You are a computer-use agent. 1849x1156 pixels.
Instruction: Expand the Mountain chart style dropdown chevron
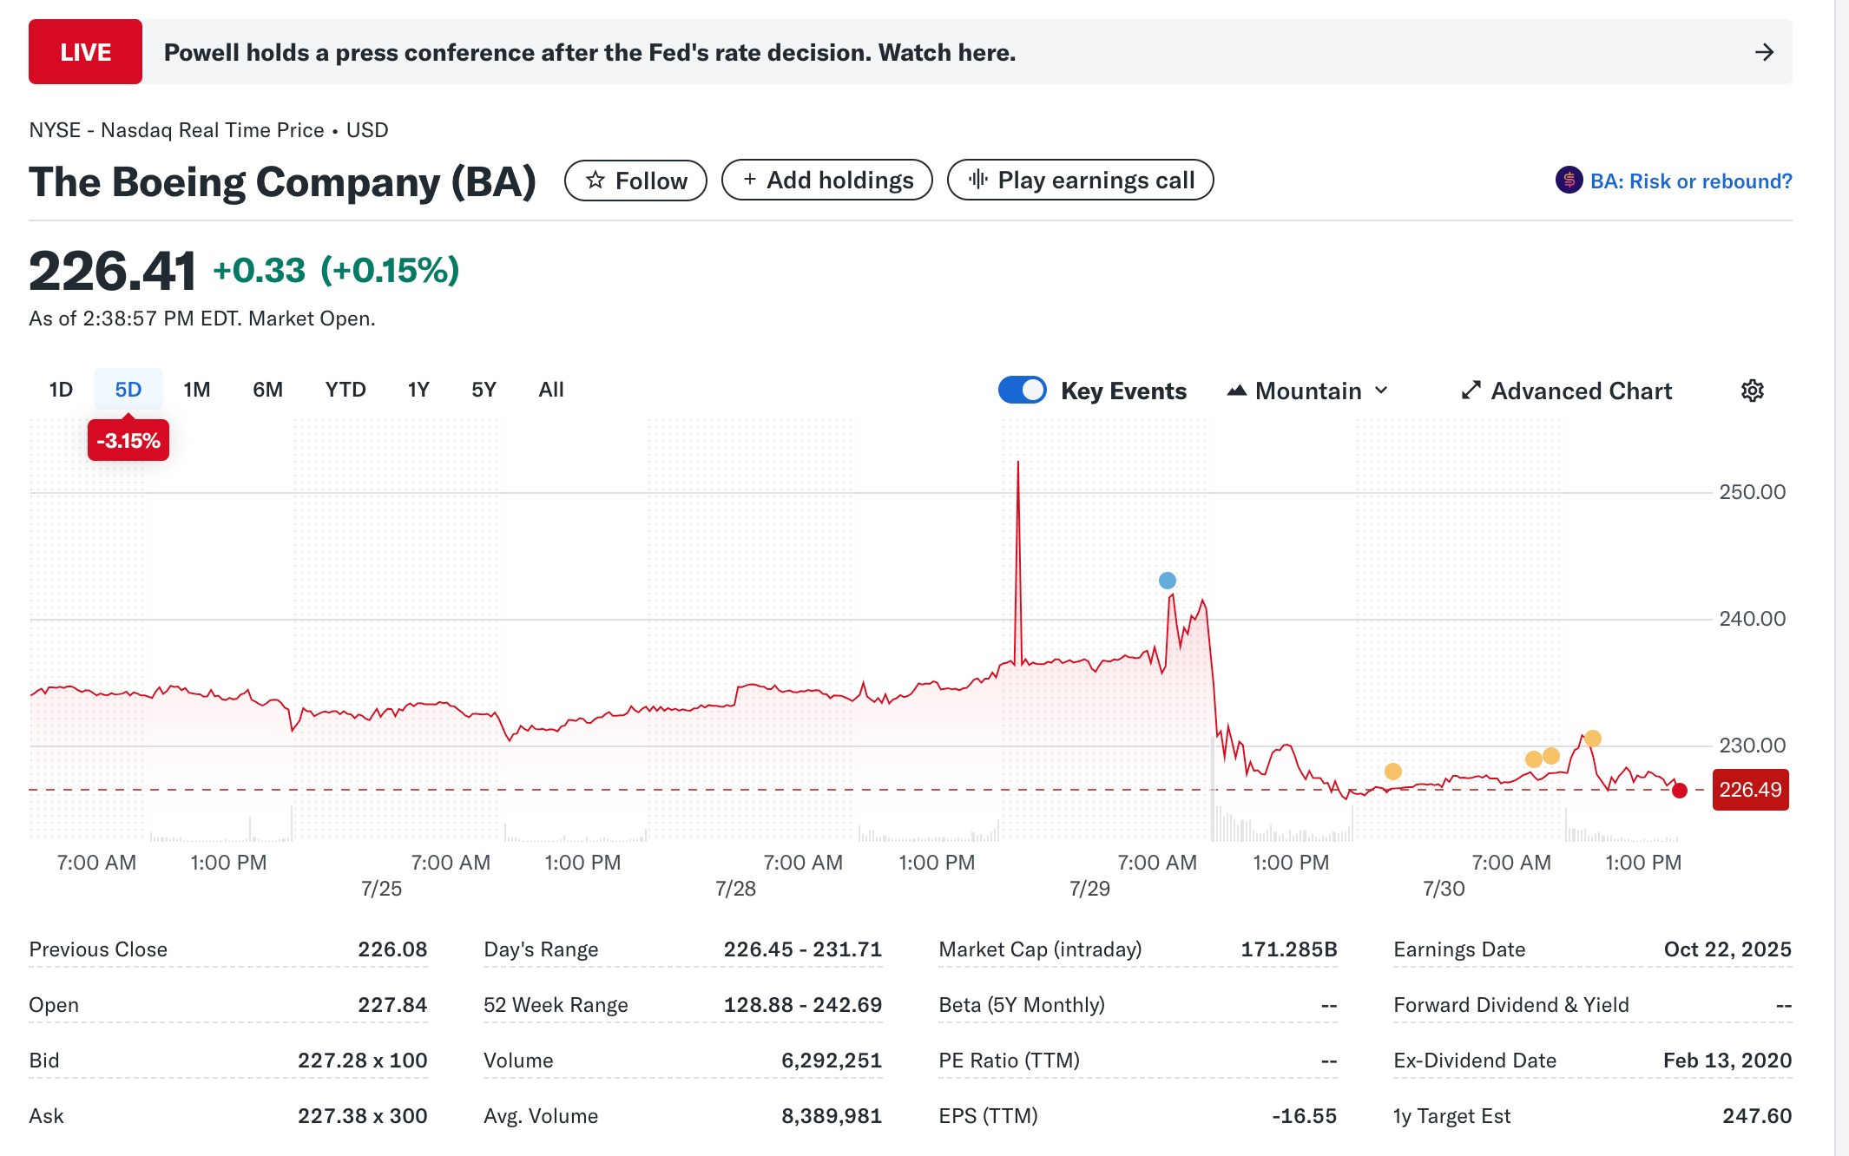1381,391
